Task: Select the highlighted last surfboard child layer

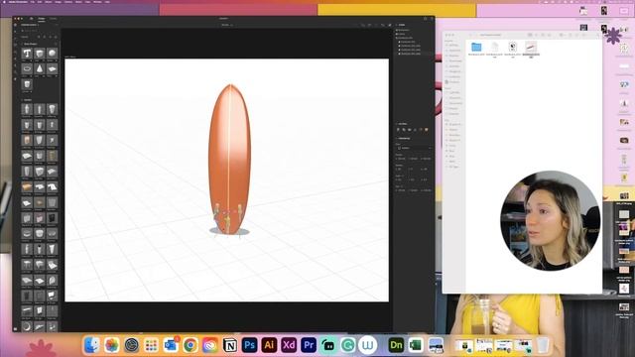Action: click(x=410, y=54)
